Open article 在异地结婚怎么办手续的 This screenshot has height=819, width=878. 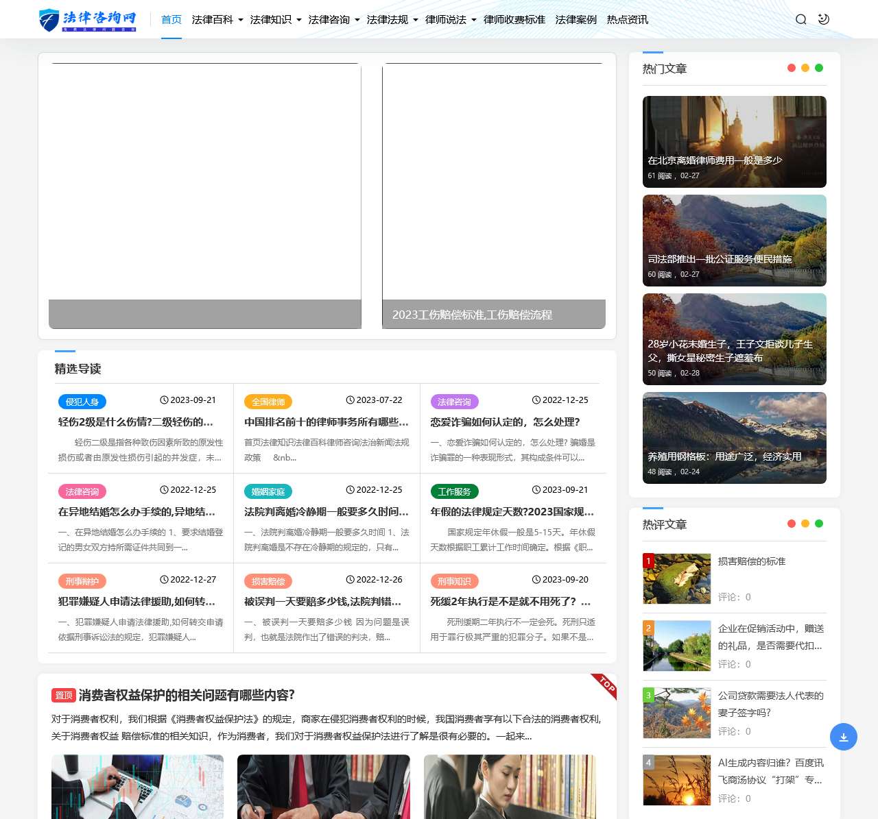pyautogui.click(x=137, y=512)
